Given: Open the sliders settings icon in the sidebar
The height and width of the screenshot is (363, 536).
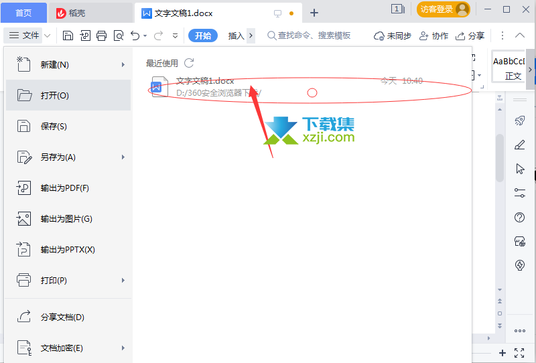Looking at the screenshot, I should pyautogui.click(x=520, y=193).
